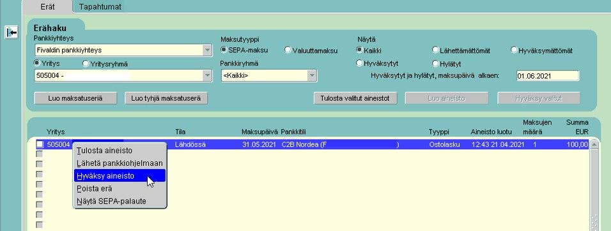Click the Maksupäivä column header
The height and width of the screenshot is (231, 611).
coord(260,132)
